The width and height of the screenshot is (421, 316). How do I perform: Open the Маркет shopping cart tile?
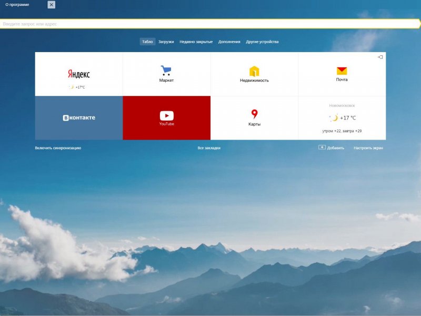pyautogui.click(x=166, y=74)
